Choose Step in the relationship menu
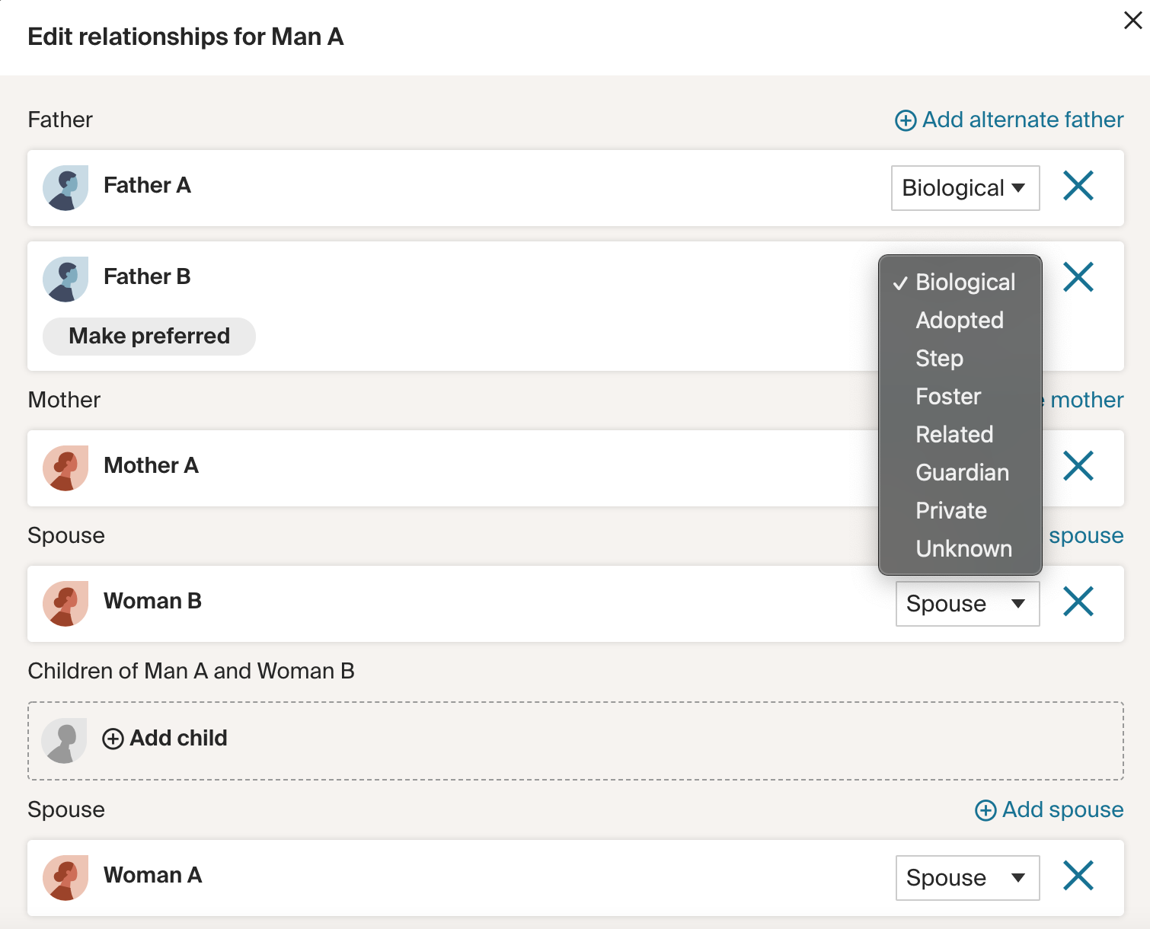The height and width of the screenshot is (929, 1150). click(x=939, y=359)
